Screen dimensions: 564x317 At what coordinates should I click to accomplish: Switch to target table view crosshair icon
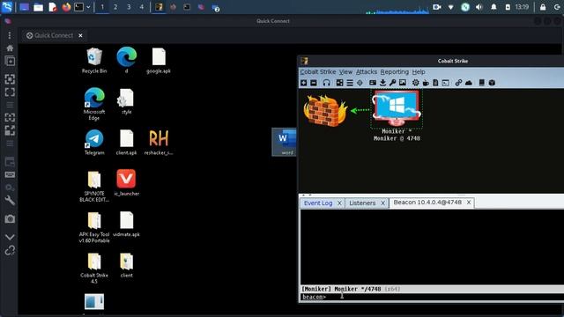coord(360,83)
